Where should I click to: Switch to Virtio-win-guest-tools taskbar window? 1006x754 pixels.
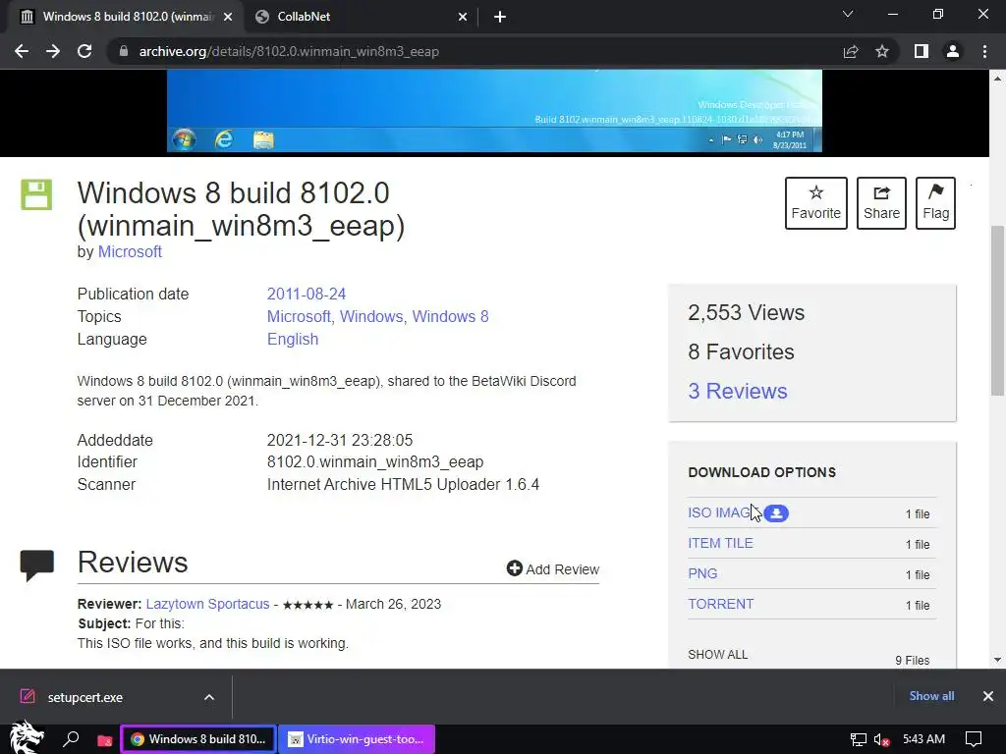pyautogui.click(x=357, y=739)
